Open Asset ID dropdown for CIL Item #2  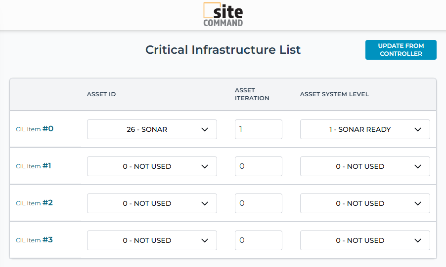coord(152,203)
